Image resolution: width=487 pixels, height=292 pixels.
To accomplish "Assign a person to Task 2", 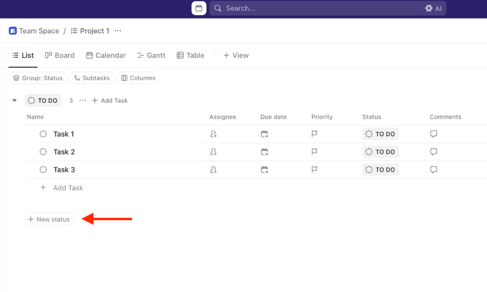I will coord(213,152).
